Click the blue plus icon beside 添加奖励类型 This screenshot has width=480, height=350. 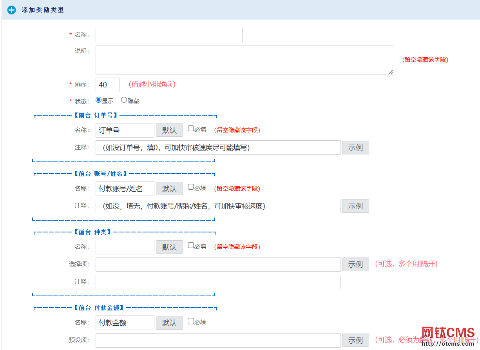tap(12, 10)
